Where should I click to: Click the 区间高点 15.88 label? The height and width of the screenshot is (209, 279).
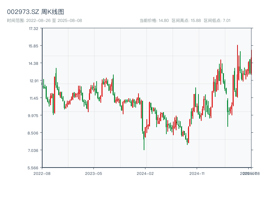tap(186, 21)
